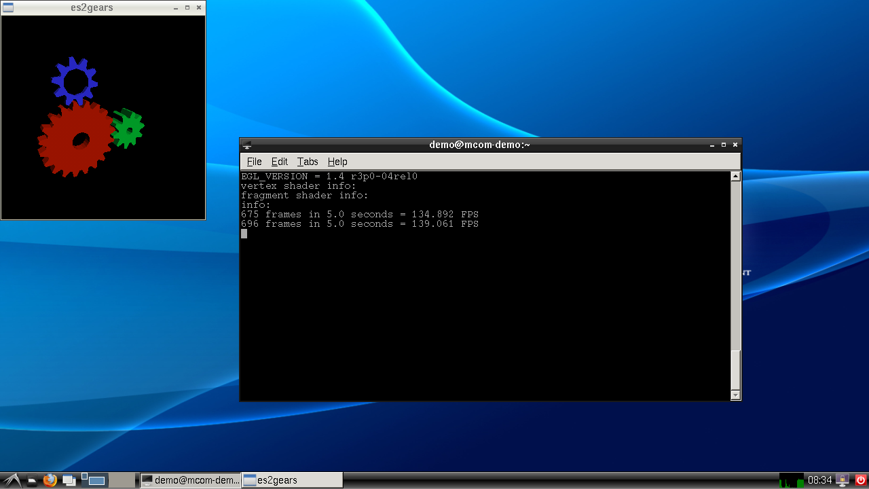Open the Edit menu in terminal
Viewport: 869px width, 489px height.
[279, 162]
